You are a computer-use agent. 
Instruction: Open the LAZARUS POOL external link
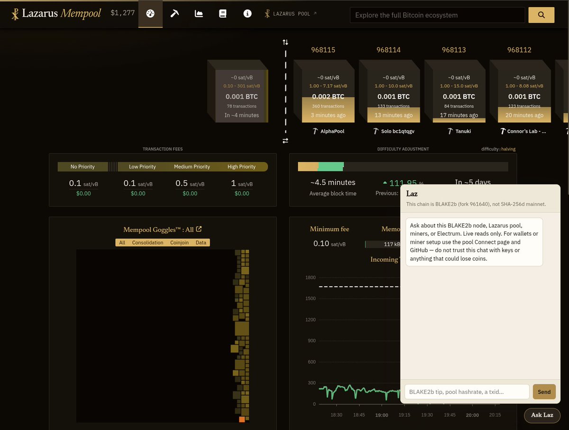(x=291, y=14)
